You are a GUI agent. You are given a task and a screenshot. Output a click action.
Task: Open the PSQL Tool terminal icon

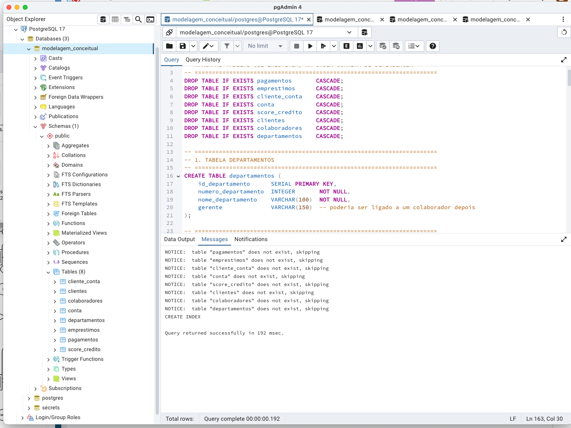[x=150, y=19]
